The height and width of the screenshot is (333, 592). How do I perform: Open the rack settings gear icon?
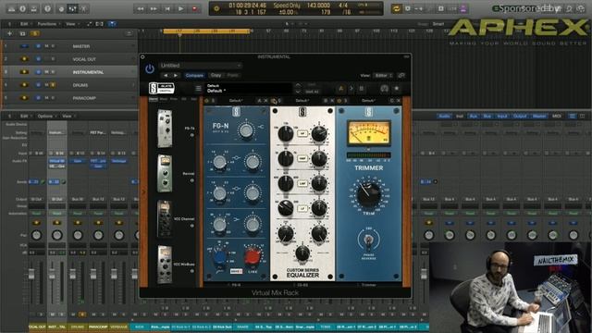(x=397, y=89)
